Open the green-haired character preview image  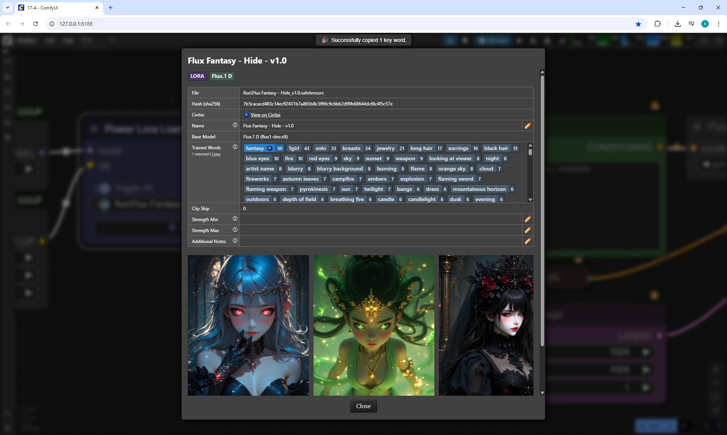(374, 325)
